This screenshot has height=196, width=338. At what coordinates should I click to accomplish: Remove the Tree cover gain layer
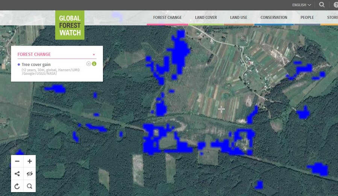tap(89, 64)
